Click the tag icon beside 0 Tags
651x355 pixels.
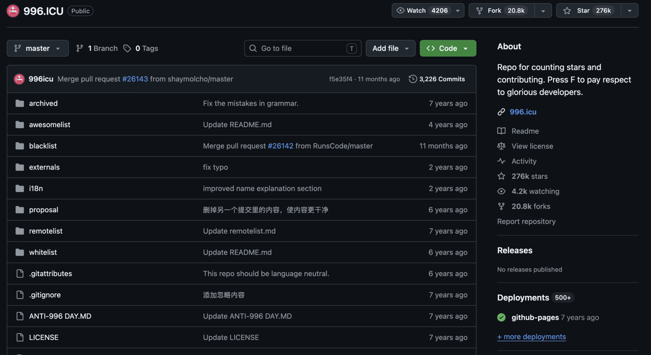[127, 48]
